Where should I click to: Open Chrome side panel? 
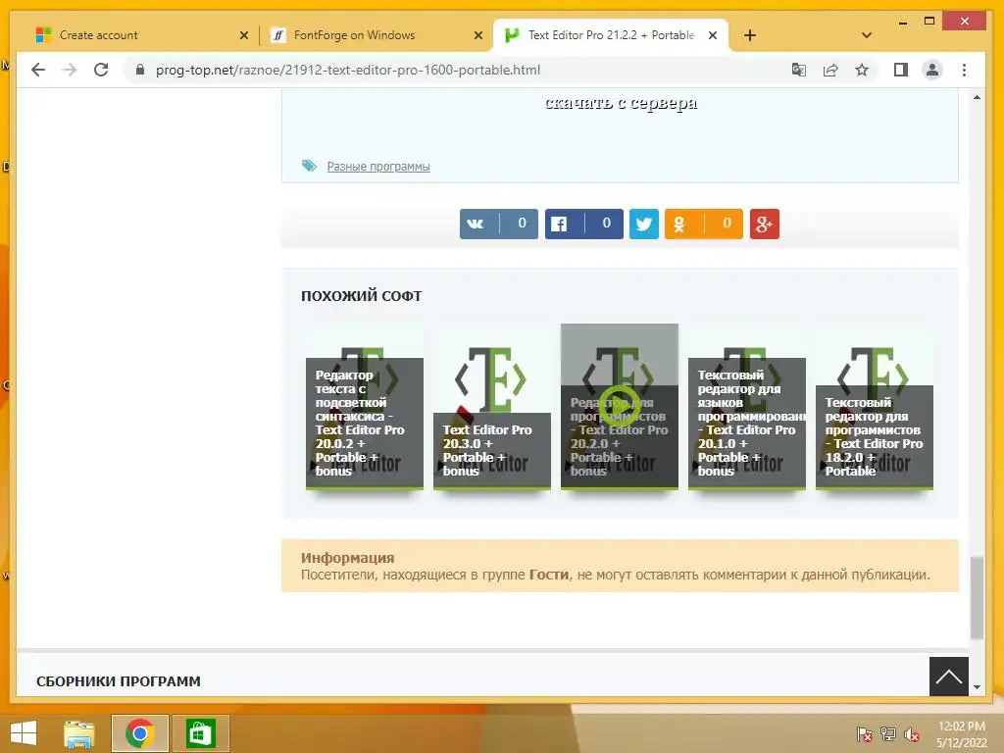click(901, 70)
